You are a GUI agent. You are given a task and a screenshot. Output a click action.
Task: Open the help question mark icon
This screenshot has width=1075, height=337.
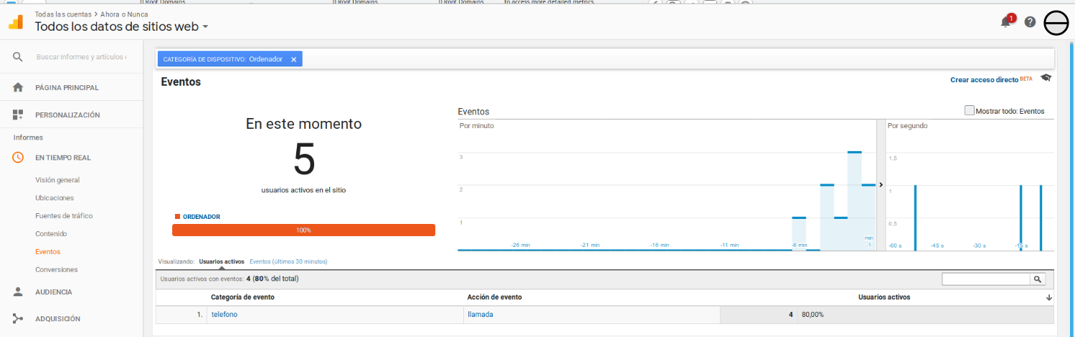pos(1030,22)
